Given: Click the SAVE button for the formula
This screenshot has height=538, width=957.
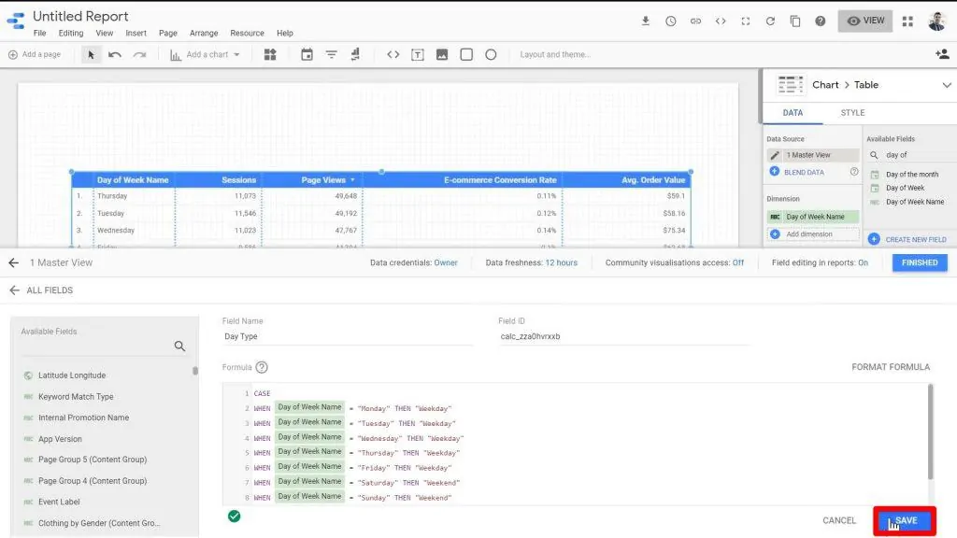Looking at the screenshot, I should click(x=903, y=520).
